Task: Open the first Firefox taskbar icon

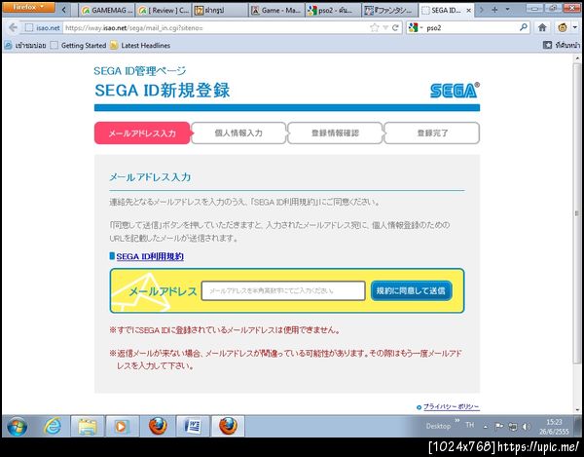Action: [158, 426]
